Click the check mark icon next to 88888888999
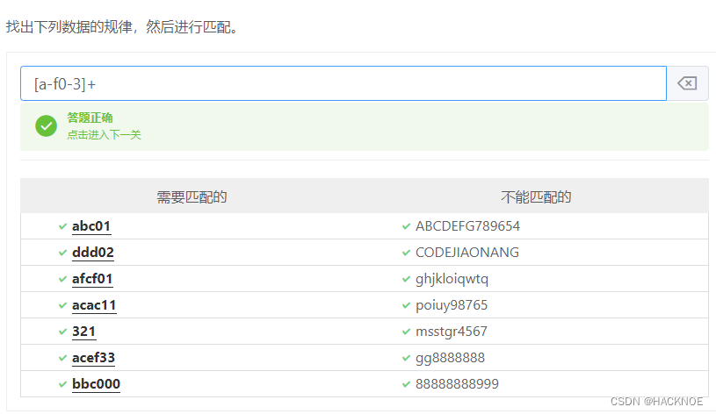This screenshot has width=716, height=414. (x=406, y=384)
